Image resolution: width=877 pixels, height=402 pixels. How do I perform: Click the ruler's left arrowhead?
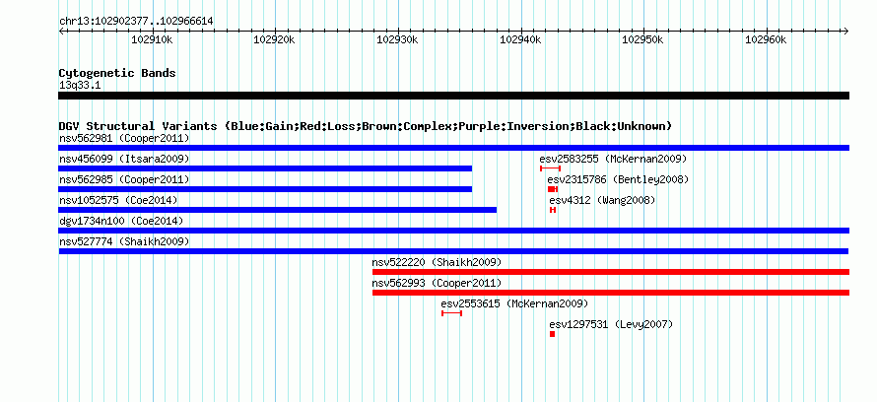pyautogui.click(x=61, y=31)
